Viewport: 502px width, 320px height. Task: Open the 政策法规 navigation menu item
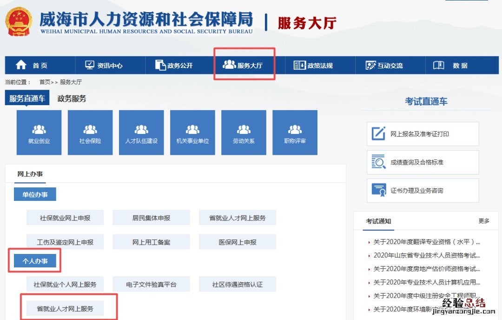point(313,66)
